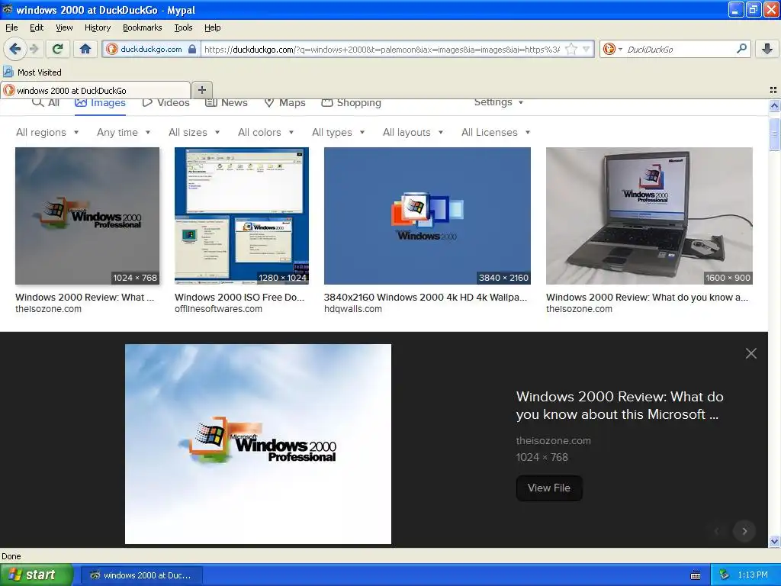The width and height of the screenshot is (781, 586).
Task: Open the offlinesoftwares.com source link
Action: (218, 309)
